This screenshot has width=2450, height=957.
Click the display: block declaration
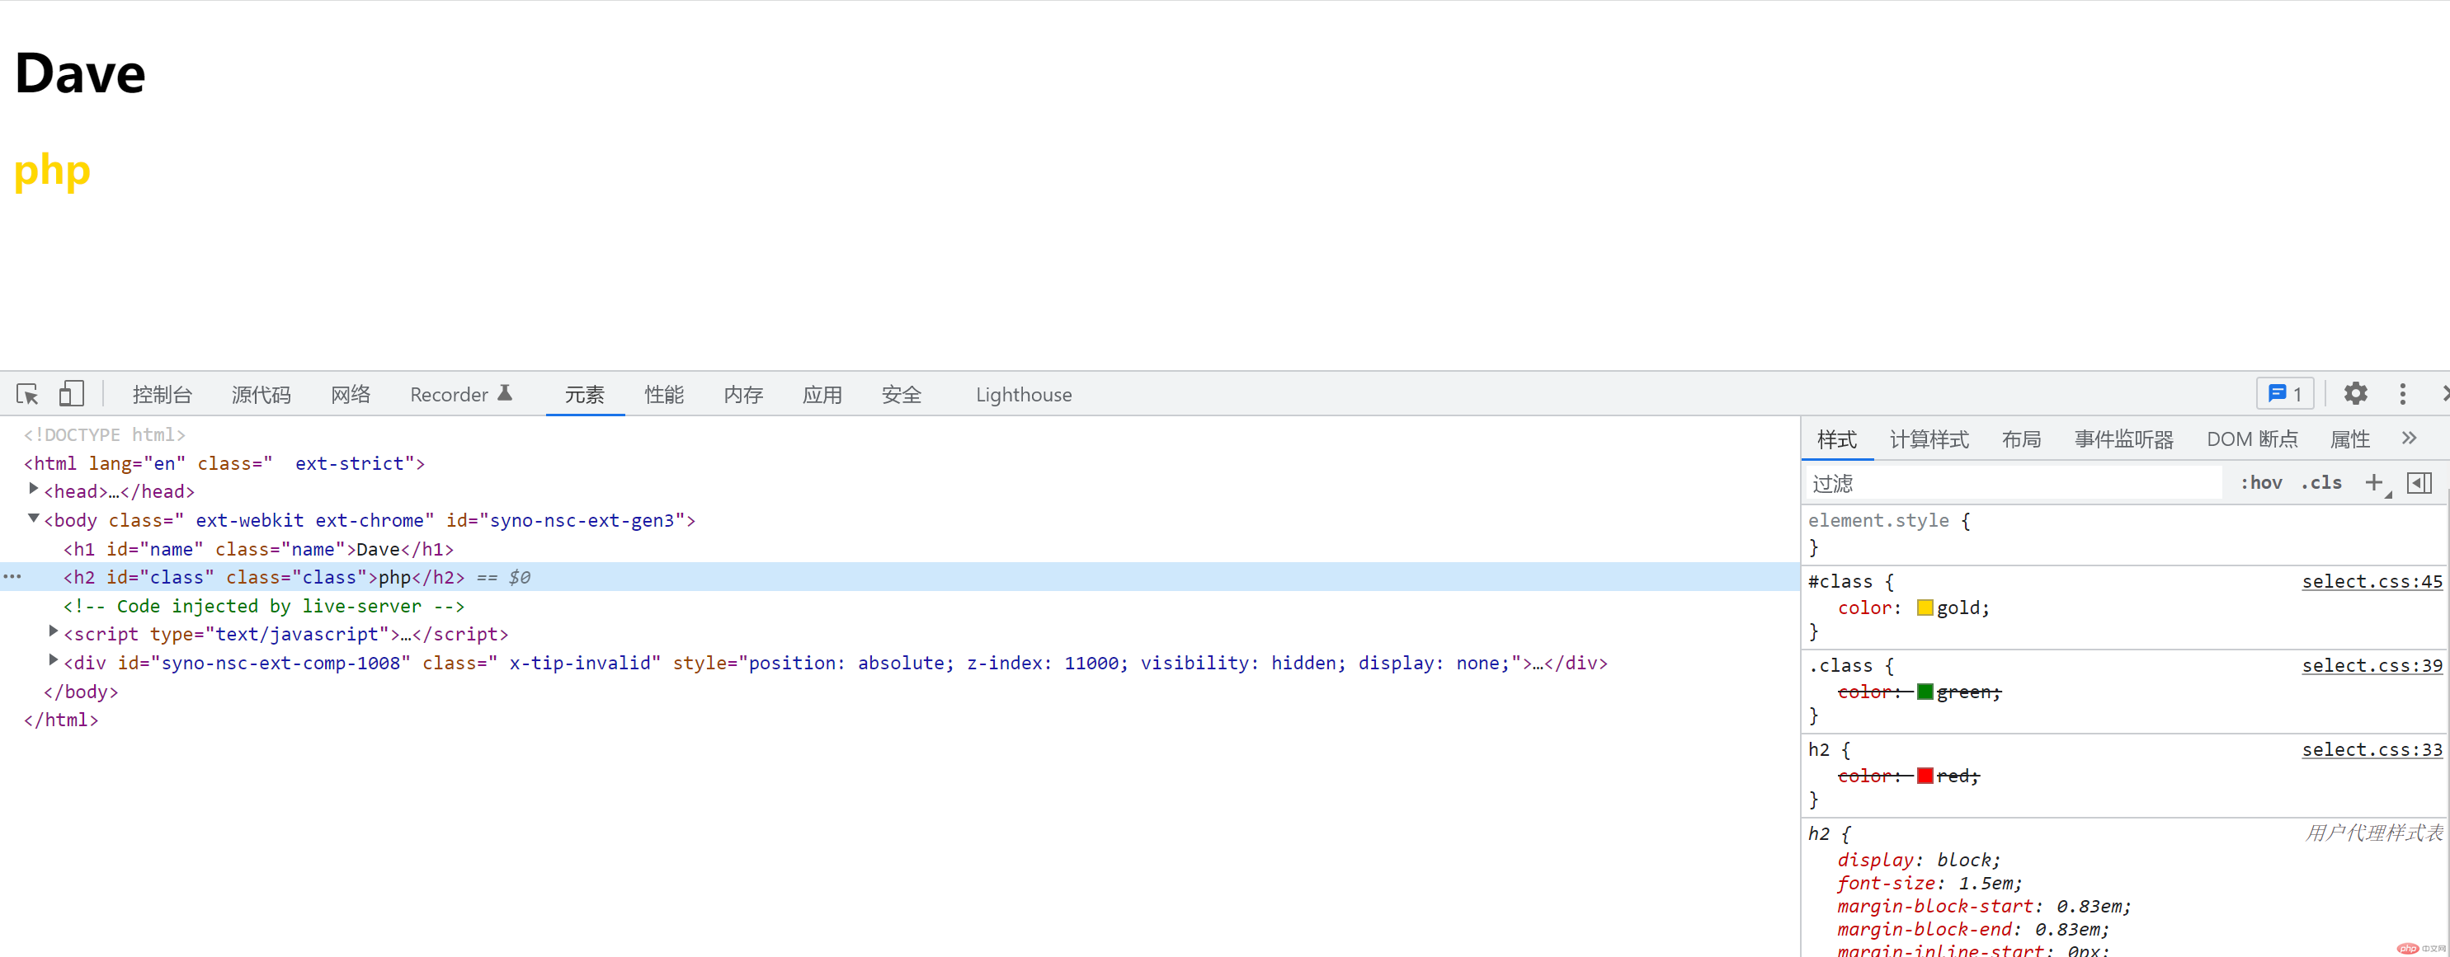(1919, 860)
